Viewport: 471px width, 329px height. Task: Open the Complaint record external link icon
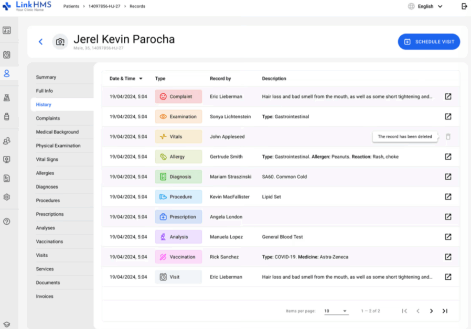coord(448,96)
